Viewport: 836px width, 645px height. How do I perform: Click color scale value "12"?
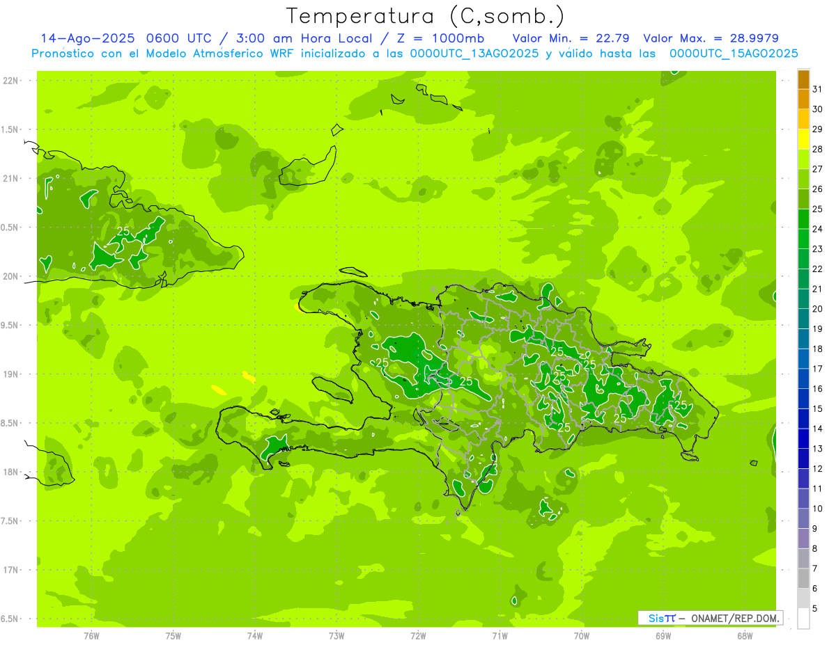click(818, 469)
